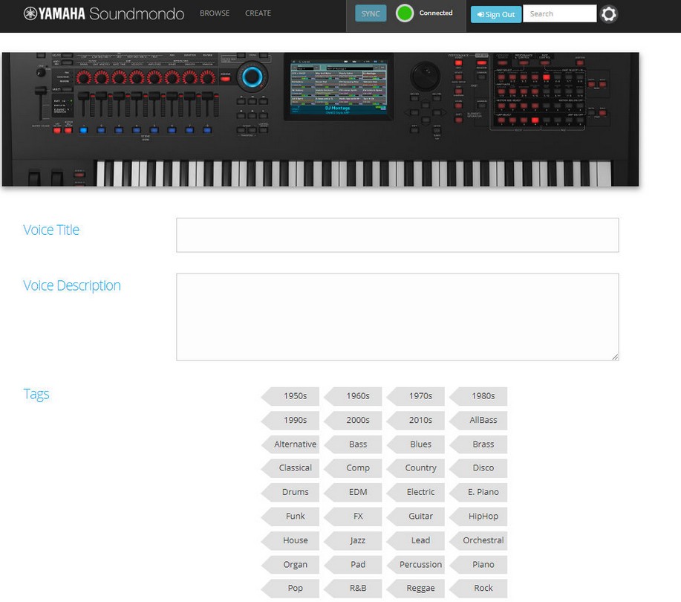This screenshot has width=681, height=602.
Task: Select the Alternative tag
Action: [295, 444]
